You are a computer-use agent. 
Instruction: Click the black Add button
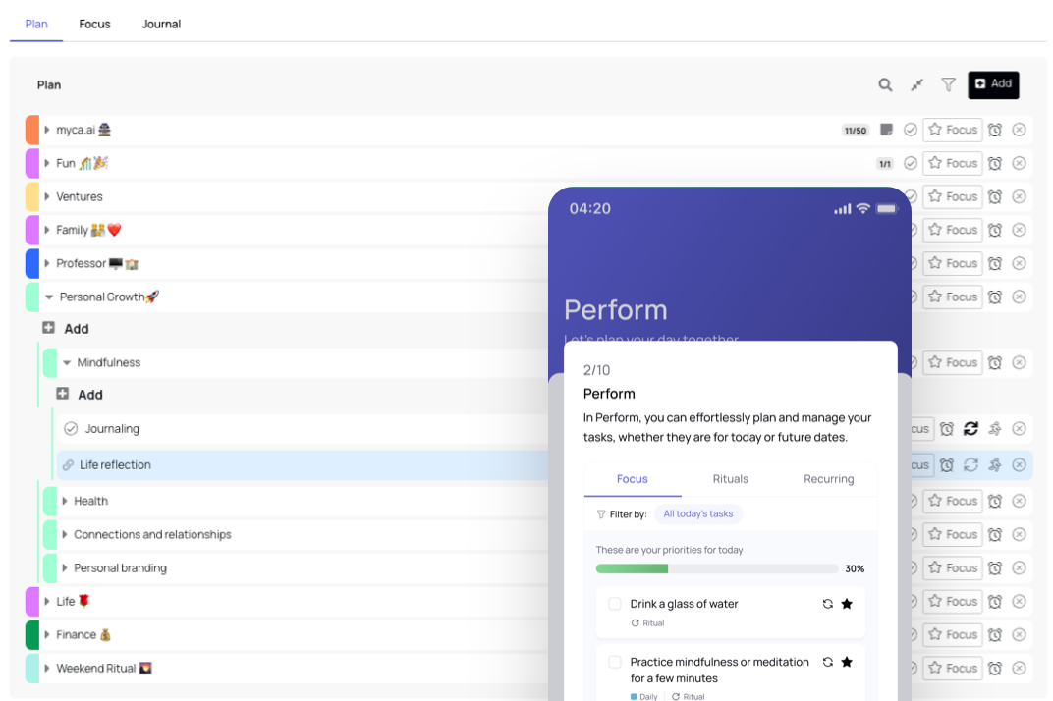pos(993,84)
